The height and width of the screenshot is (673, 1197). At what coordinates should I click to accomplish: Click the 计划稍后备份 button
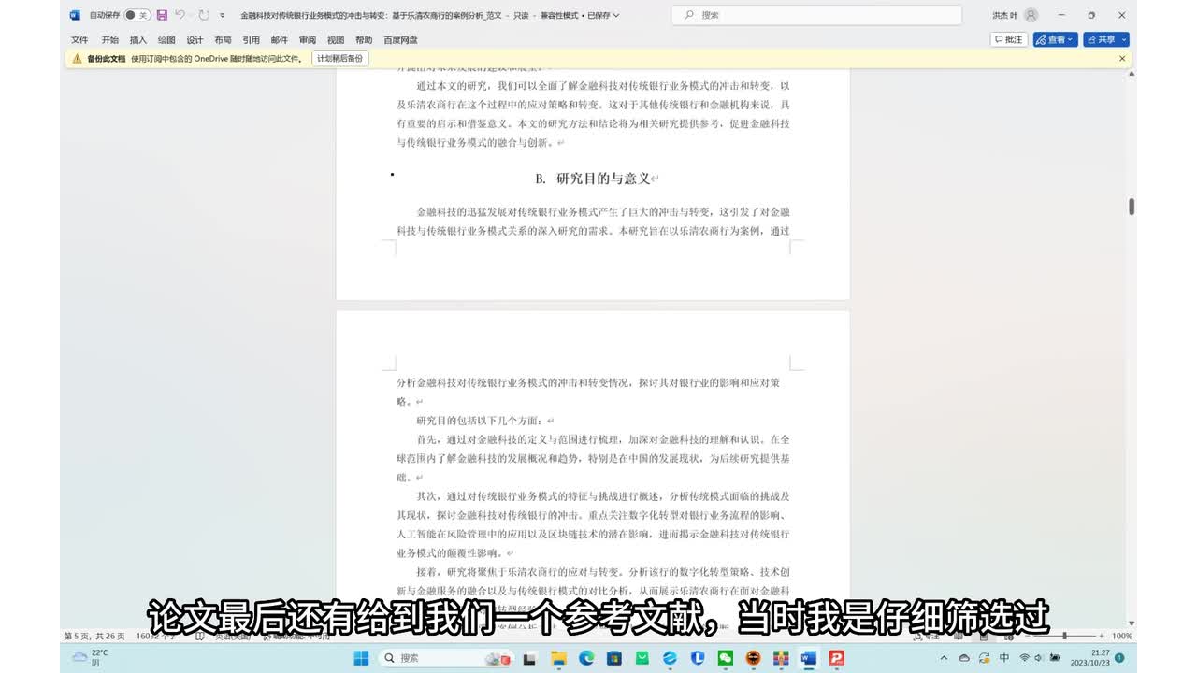[339, 58]
